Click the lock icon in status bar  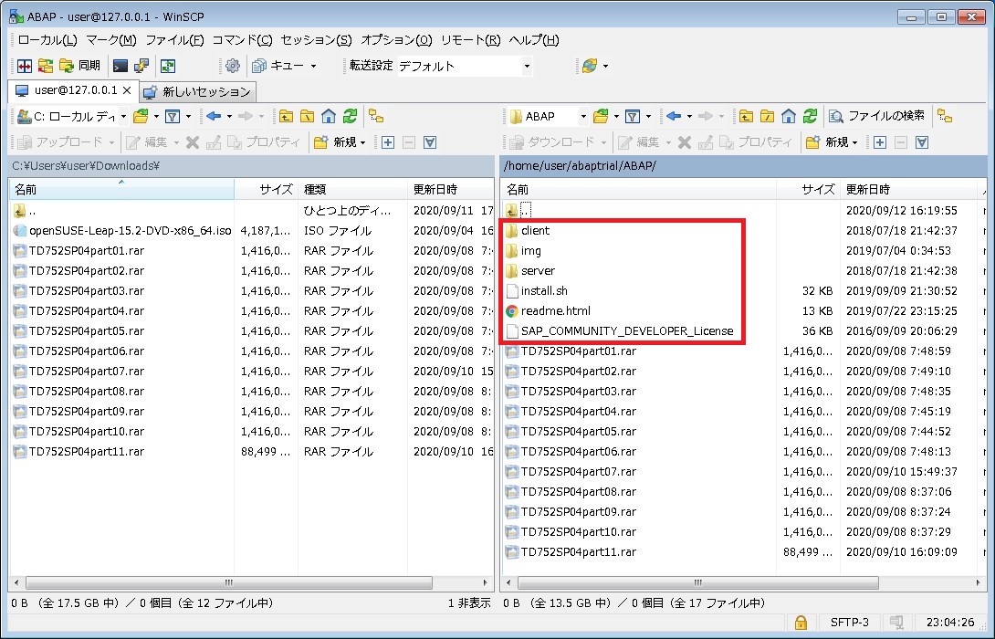coord(801,623)
